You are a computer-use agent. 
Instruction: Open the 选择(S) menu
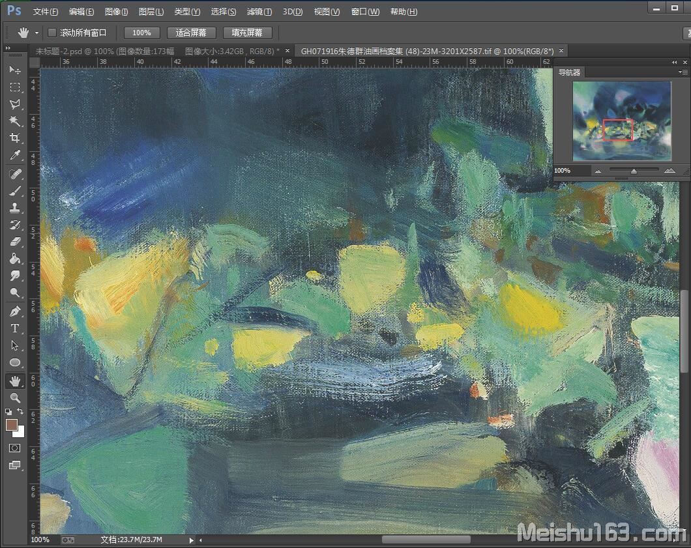click(224, 12)
